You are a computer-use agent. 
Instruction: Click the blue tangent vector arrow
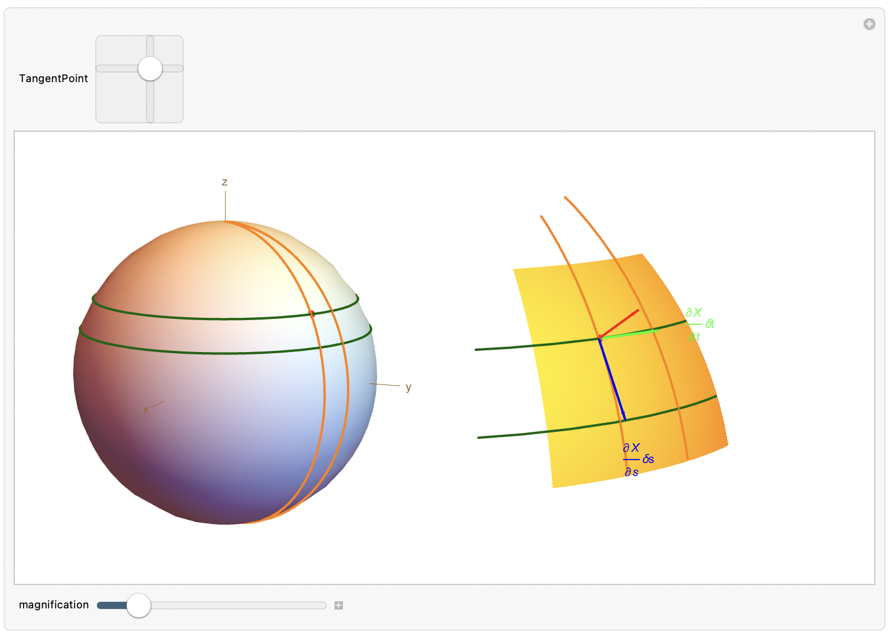(612, 379)
